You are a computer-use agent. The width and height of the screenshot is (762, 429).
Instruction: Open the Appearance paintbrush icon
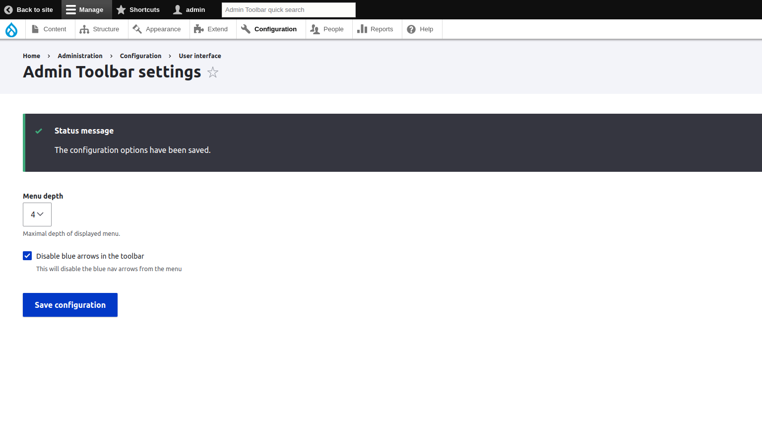pyautogui.click(x=136, y=29)
